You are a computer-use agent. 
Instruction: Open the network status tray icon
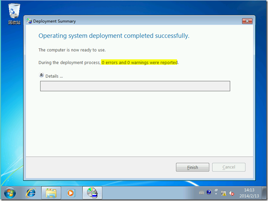(x=223, y=193)
